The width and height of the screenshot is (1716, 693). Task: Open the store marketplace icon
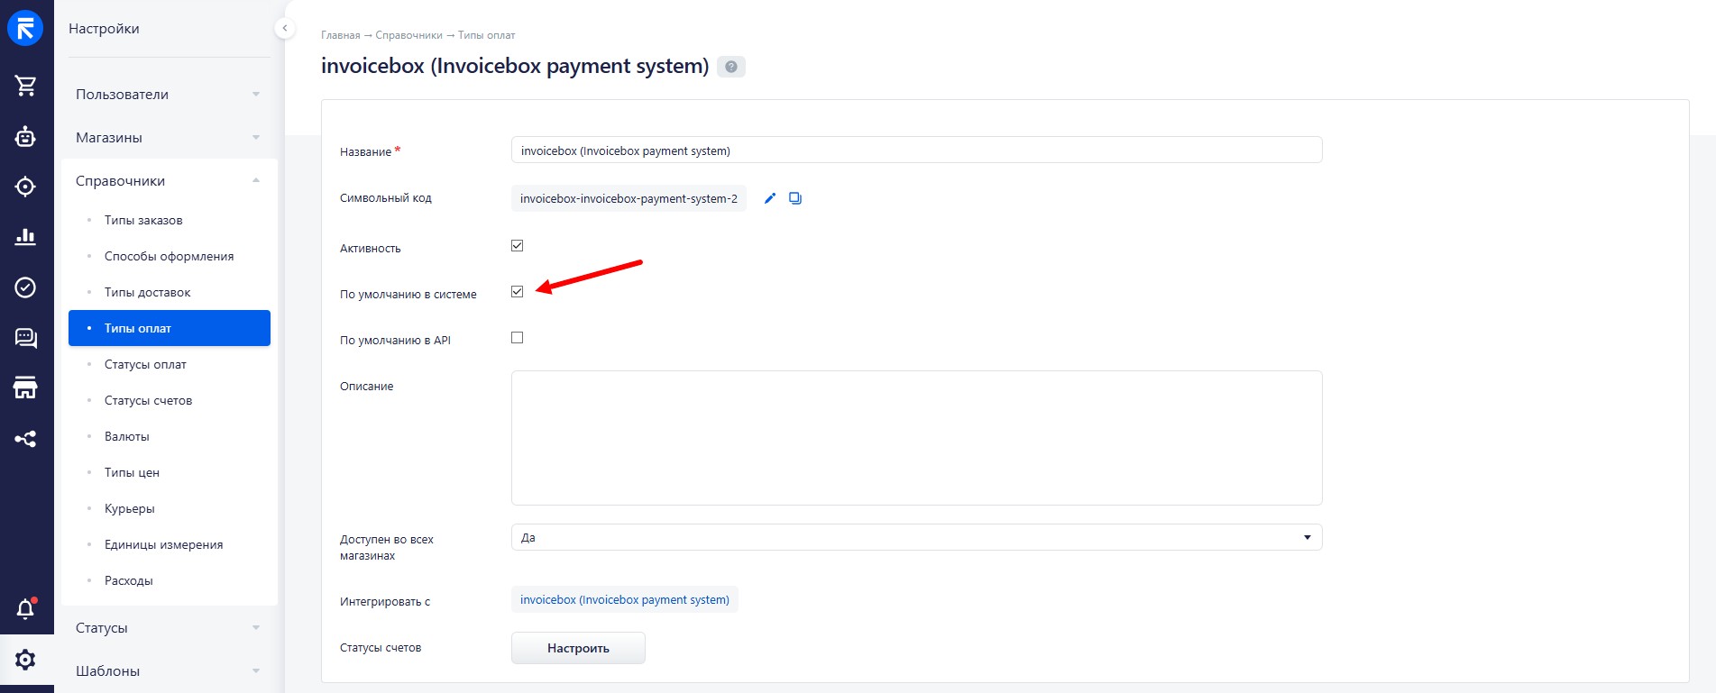25,388
